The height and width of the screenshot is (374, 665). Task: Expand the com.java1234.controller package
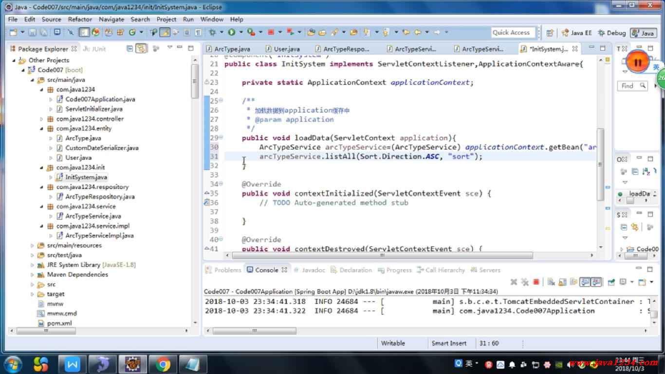(41, 119)
